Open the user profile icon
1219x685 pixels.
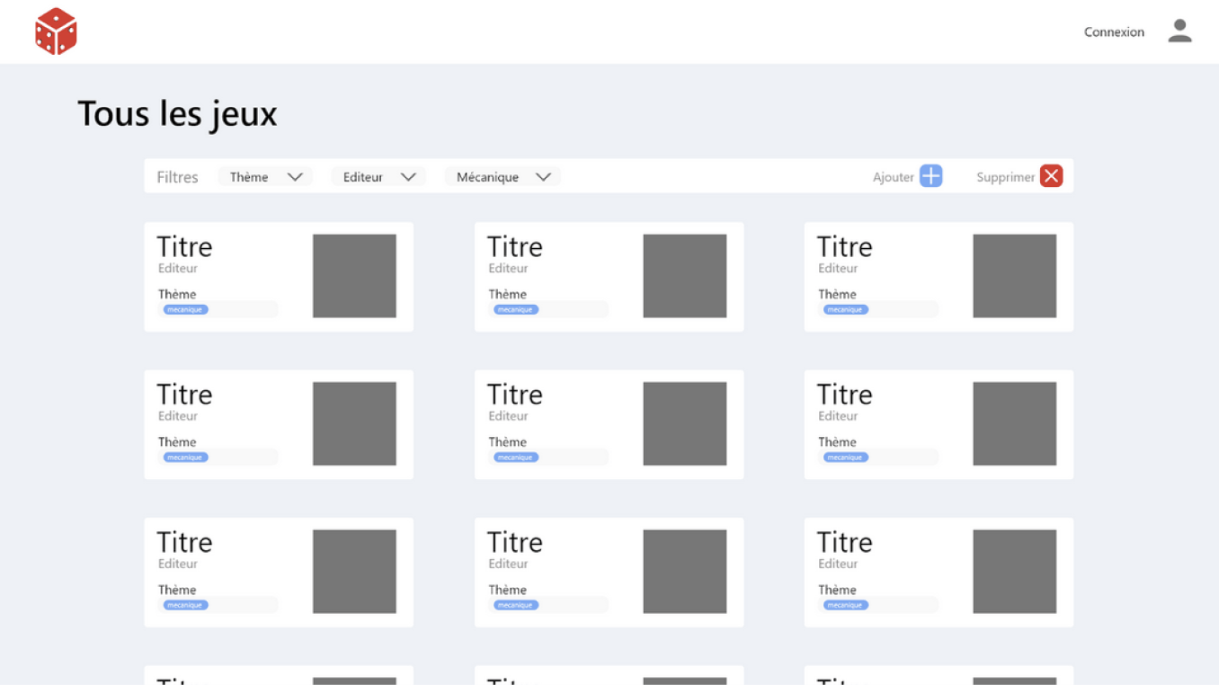[1179, 31]
